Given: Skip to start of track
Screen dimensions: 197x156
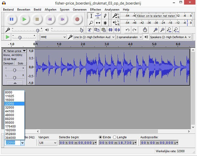Looking at the screenshot, I should (x=50, y=19).
